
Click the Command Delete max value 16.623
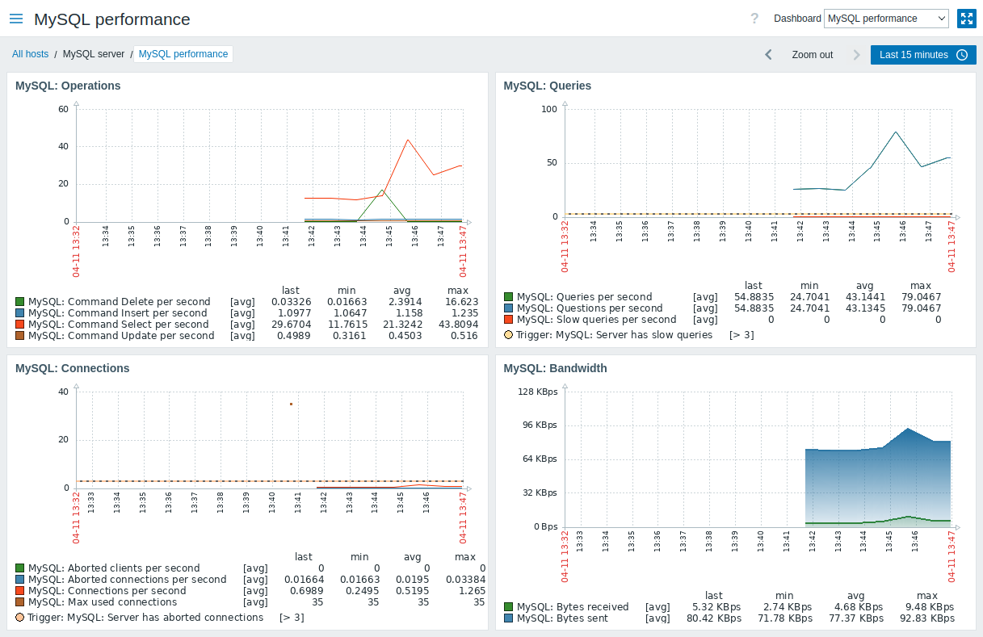tap(460, 302)
